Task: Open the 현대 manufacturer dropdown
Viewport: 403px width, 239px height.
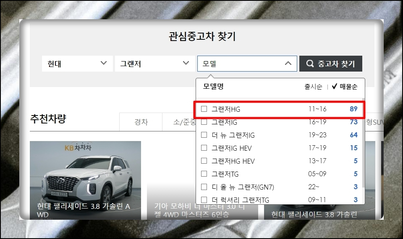Action: tap(77, 64)
